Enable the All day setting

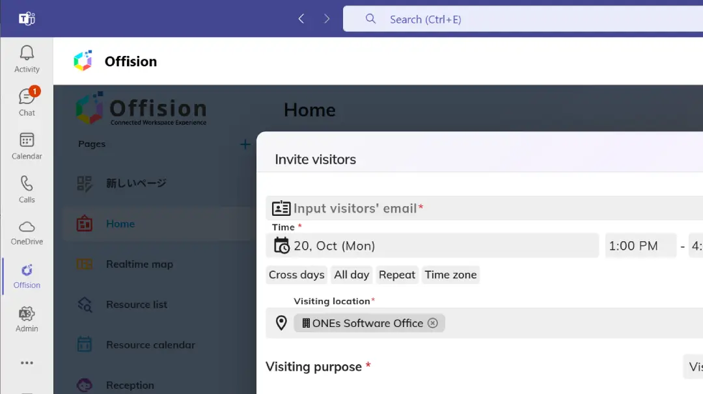[x=351, y=275]
